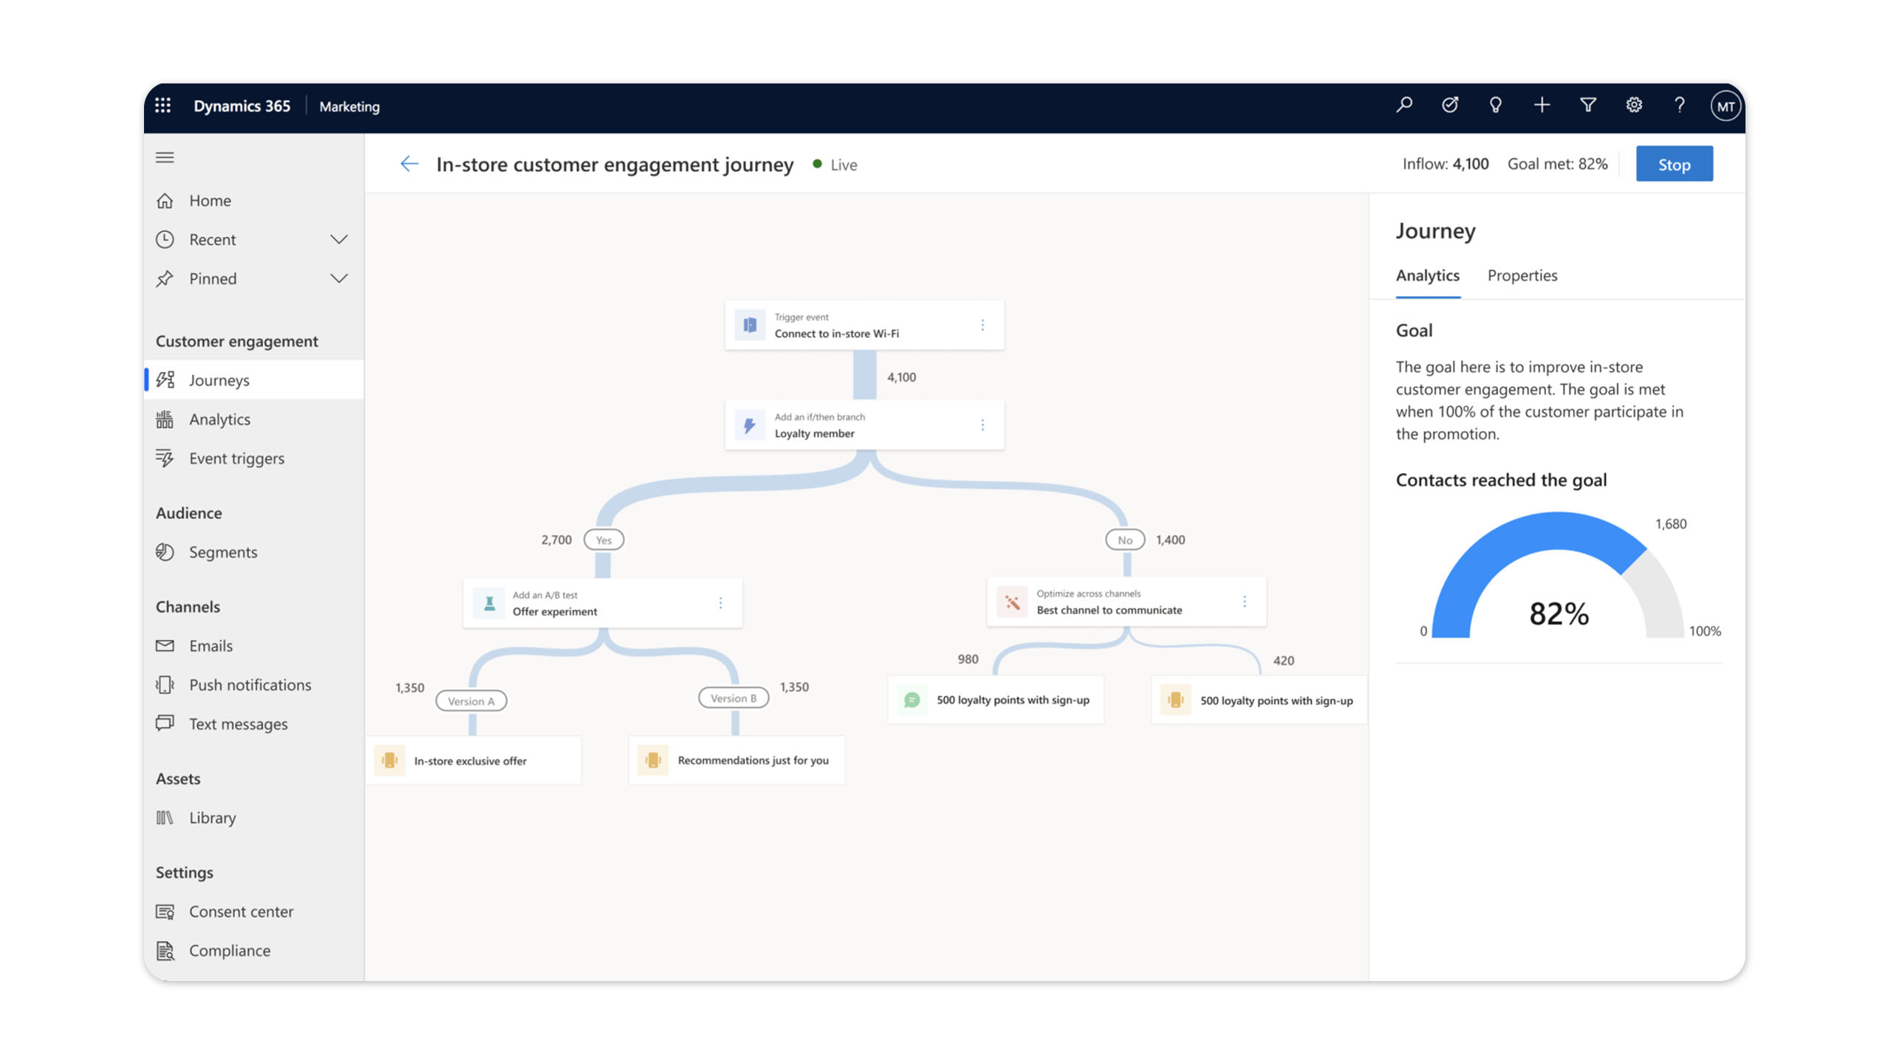Image resolution: width=1891 pixels, height=1063 pixels.
Task: Open the Journeys section in the sidebar
Action: (219, 380)
